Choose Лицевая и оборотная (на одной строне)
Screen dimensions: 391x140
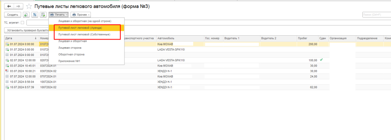pos(84,21)
